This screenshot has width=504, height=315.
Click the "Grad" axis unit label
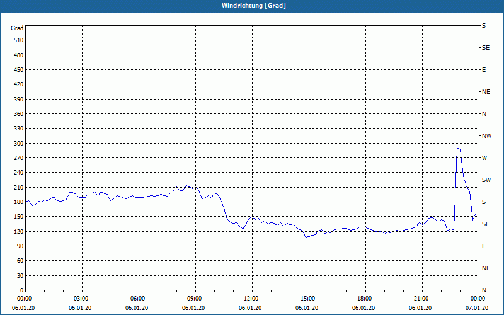coord(17,28)
